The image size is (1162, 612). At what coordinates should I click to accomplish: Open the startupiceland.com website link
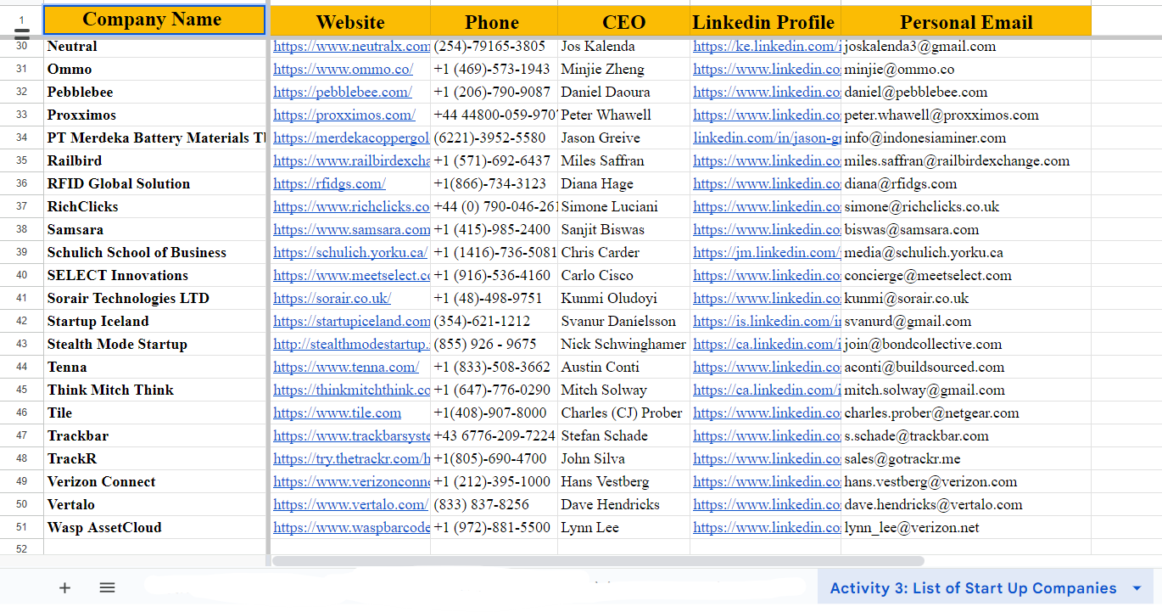[351, 322]
